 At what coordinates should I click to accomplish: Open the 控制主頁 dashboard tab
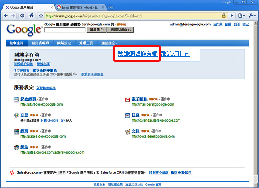click(x=17, y=43)
